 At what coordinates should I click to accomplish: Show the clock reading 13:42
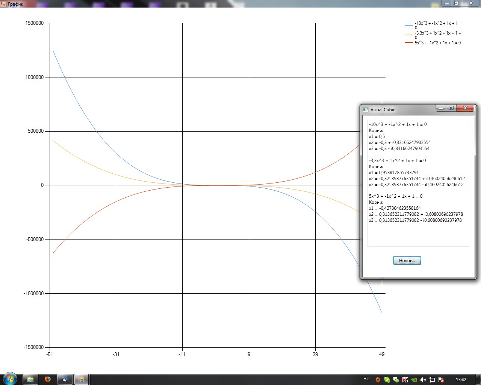click(461, 380)
